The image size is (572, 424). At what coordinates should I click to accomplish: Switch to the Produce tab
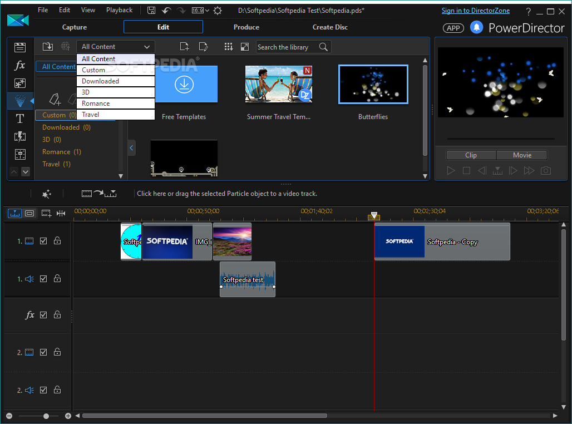tap(246, 27)
